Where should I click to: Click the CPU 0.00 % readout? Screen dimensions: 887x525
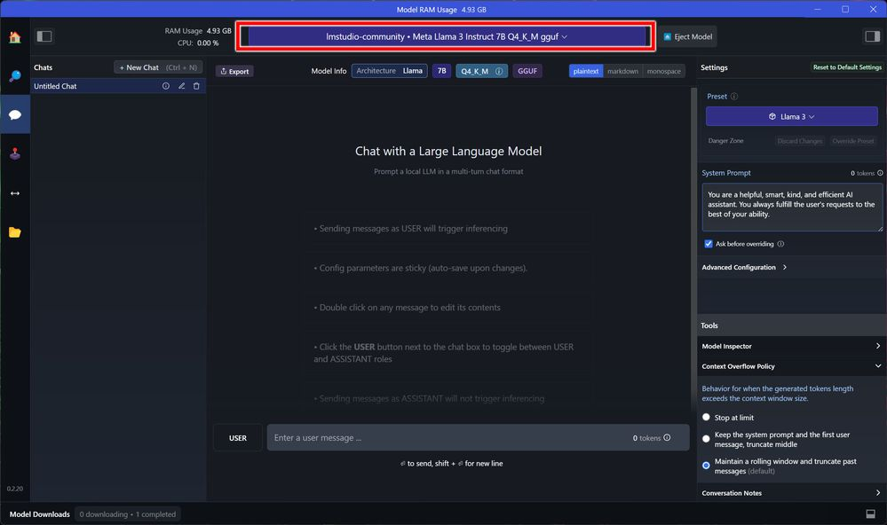click(x=198, y=43)
